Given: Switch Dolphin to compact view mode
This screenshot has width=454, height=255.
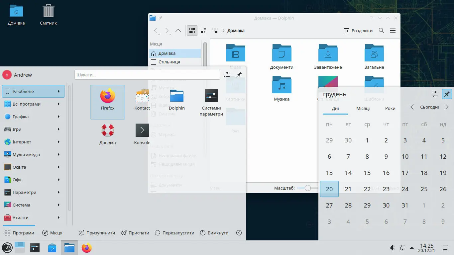Looking at the screenshot, I should [203, 31].
